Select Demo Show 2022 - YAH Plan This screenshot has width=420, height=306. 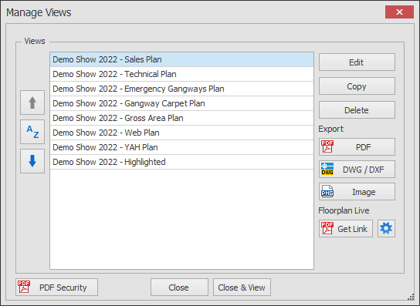tap(181, 147)
